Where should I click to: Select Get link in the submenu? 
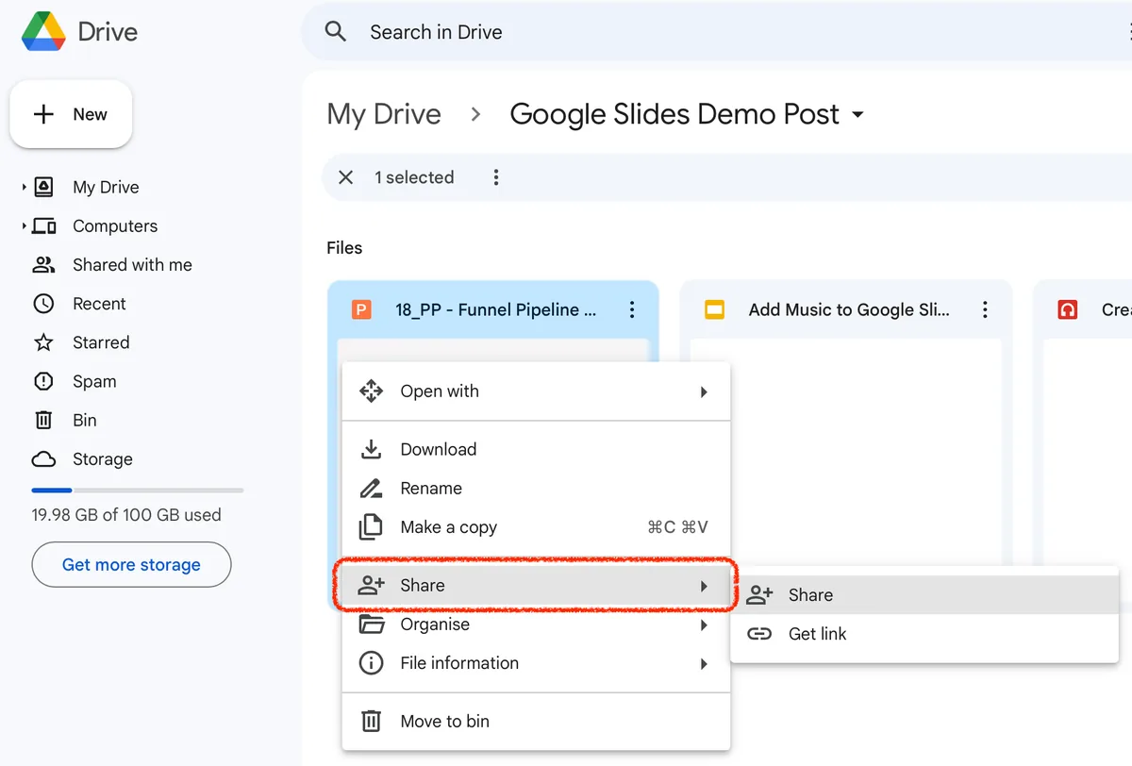[x=924, y=634]
